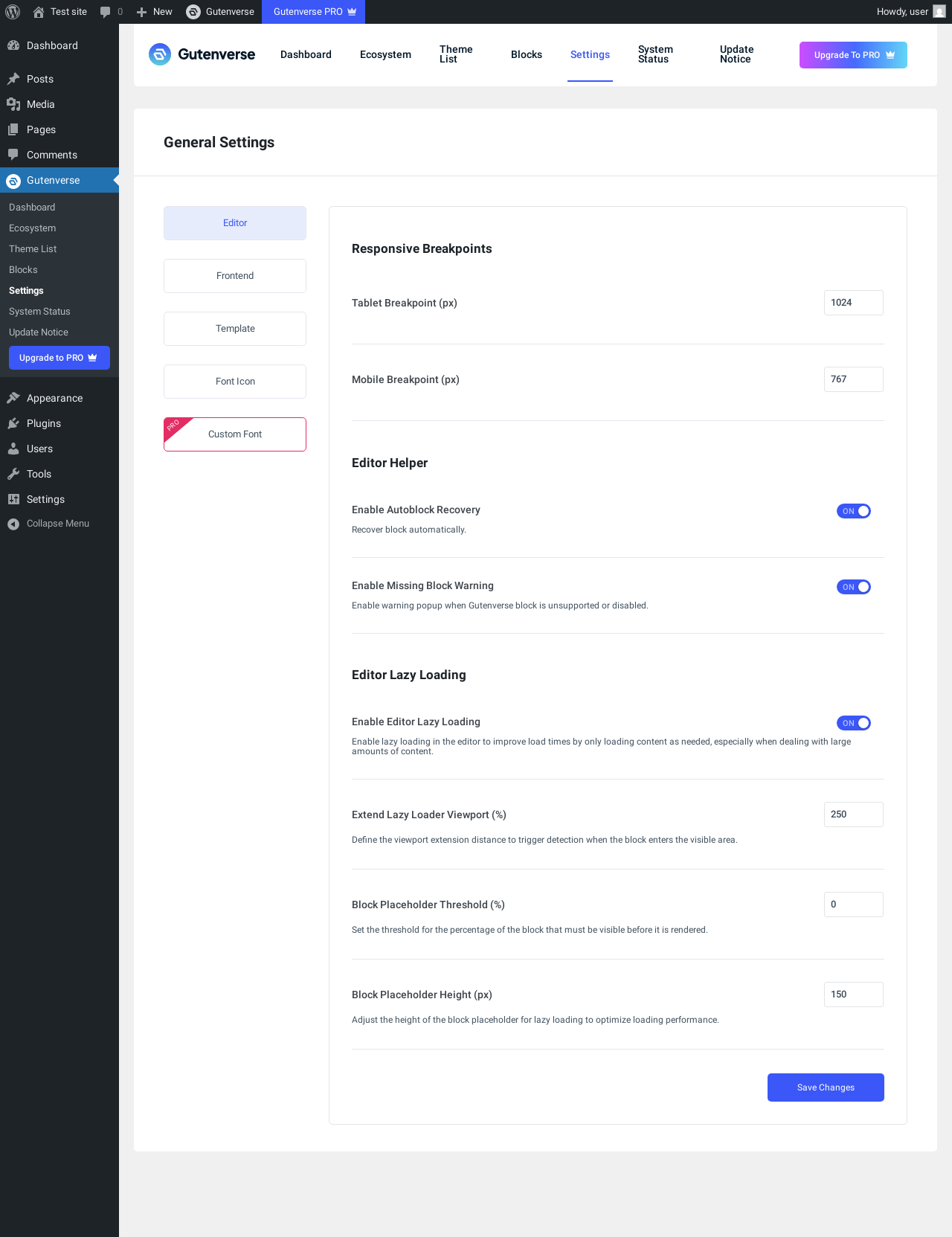The image size is (952, 1237).
Task: Click the Appearance paintbrush icon
Action: 13,398
